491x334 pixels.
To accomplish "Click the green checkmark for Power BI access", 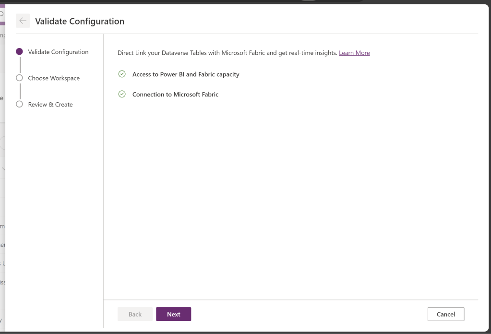I will pyautogui.click(x=122, y=74).
